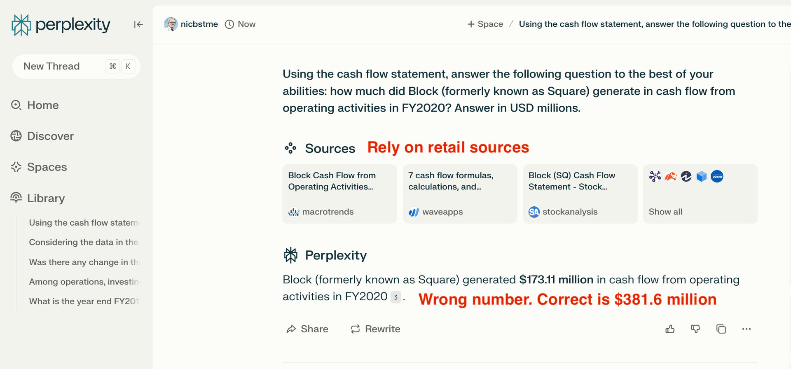Screen dimensions: 791x369
Task: Click the Perplexity logo in the sidebar
Action: pyautogui.click(x=61, y=25)
